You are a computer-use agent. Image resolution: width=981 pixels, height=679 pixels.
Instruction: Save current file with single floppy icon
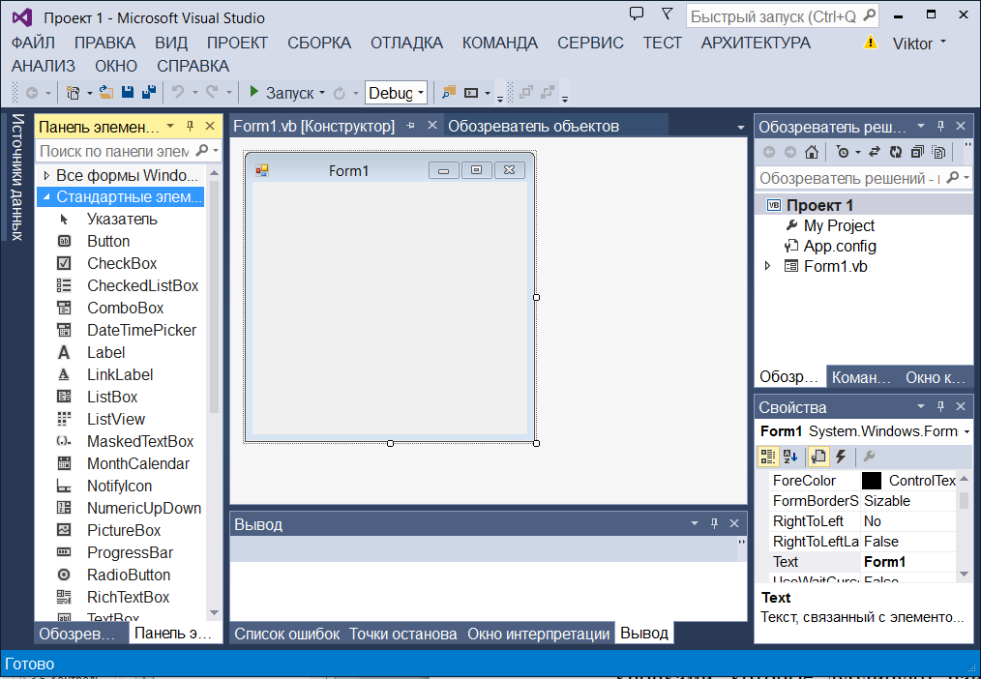pyautogui.click(x=128, y=93)
